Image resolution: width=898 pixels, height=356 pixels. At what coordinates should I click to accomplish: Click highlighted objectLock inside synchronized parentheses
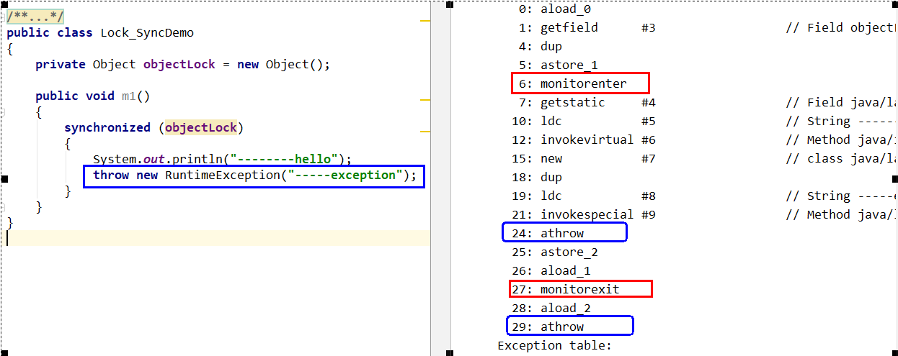(x=202, y=127)
